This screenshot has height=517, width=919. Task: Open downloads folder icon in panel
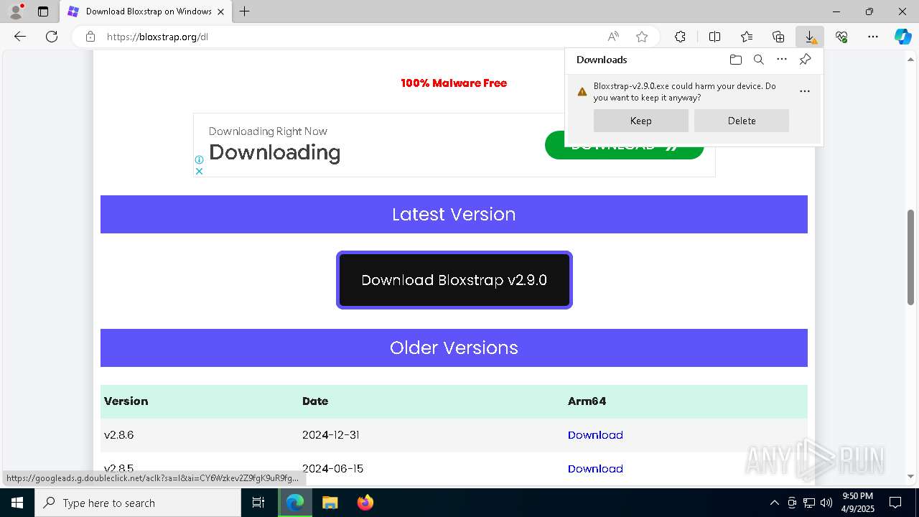(736, 60)
